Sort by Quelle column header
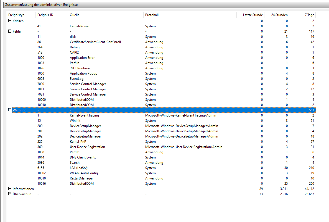Image resolution: width=329 pixels, height=222 pixels. 106,15
